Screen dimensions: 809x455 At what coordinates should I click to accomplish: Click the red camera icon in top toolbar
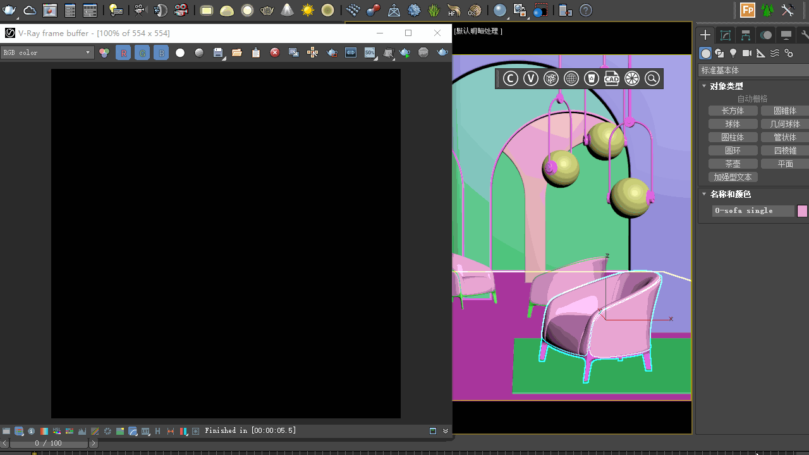181,10
